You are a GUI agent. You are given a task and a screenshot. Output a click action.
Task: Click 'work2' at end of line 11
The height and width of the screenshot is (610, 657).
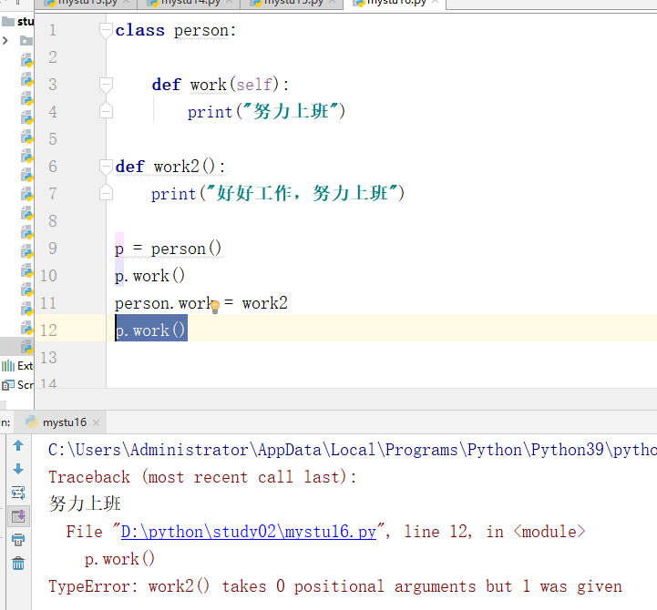tap(265, 303)
